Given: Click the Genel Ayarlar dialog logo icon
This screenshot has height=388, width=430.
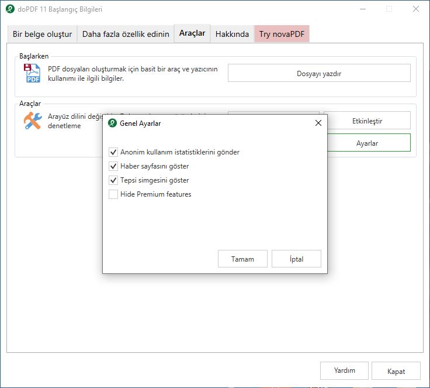Looking at the screenshot, I should coord(112,123).
